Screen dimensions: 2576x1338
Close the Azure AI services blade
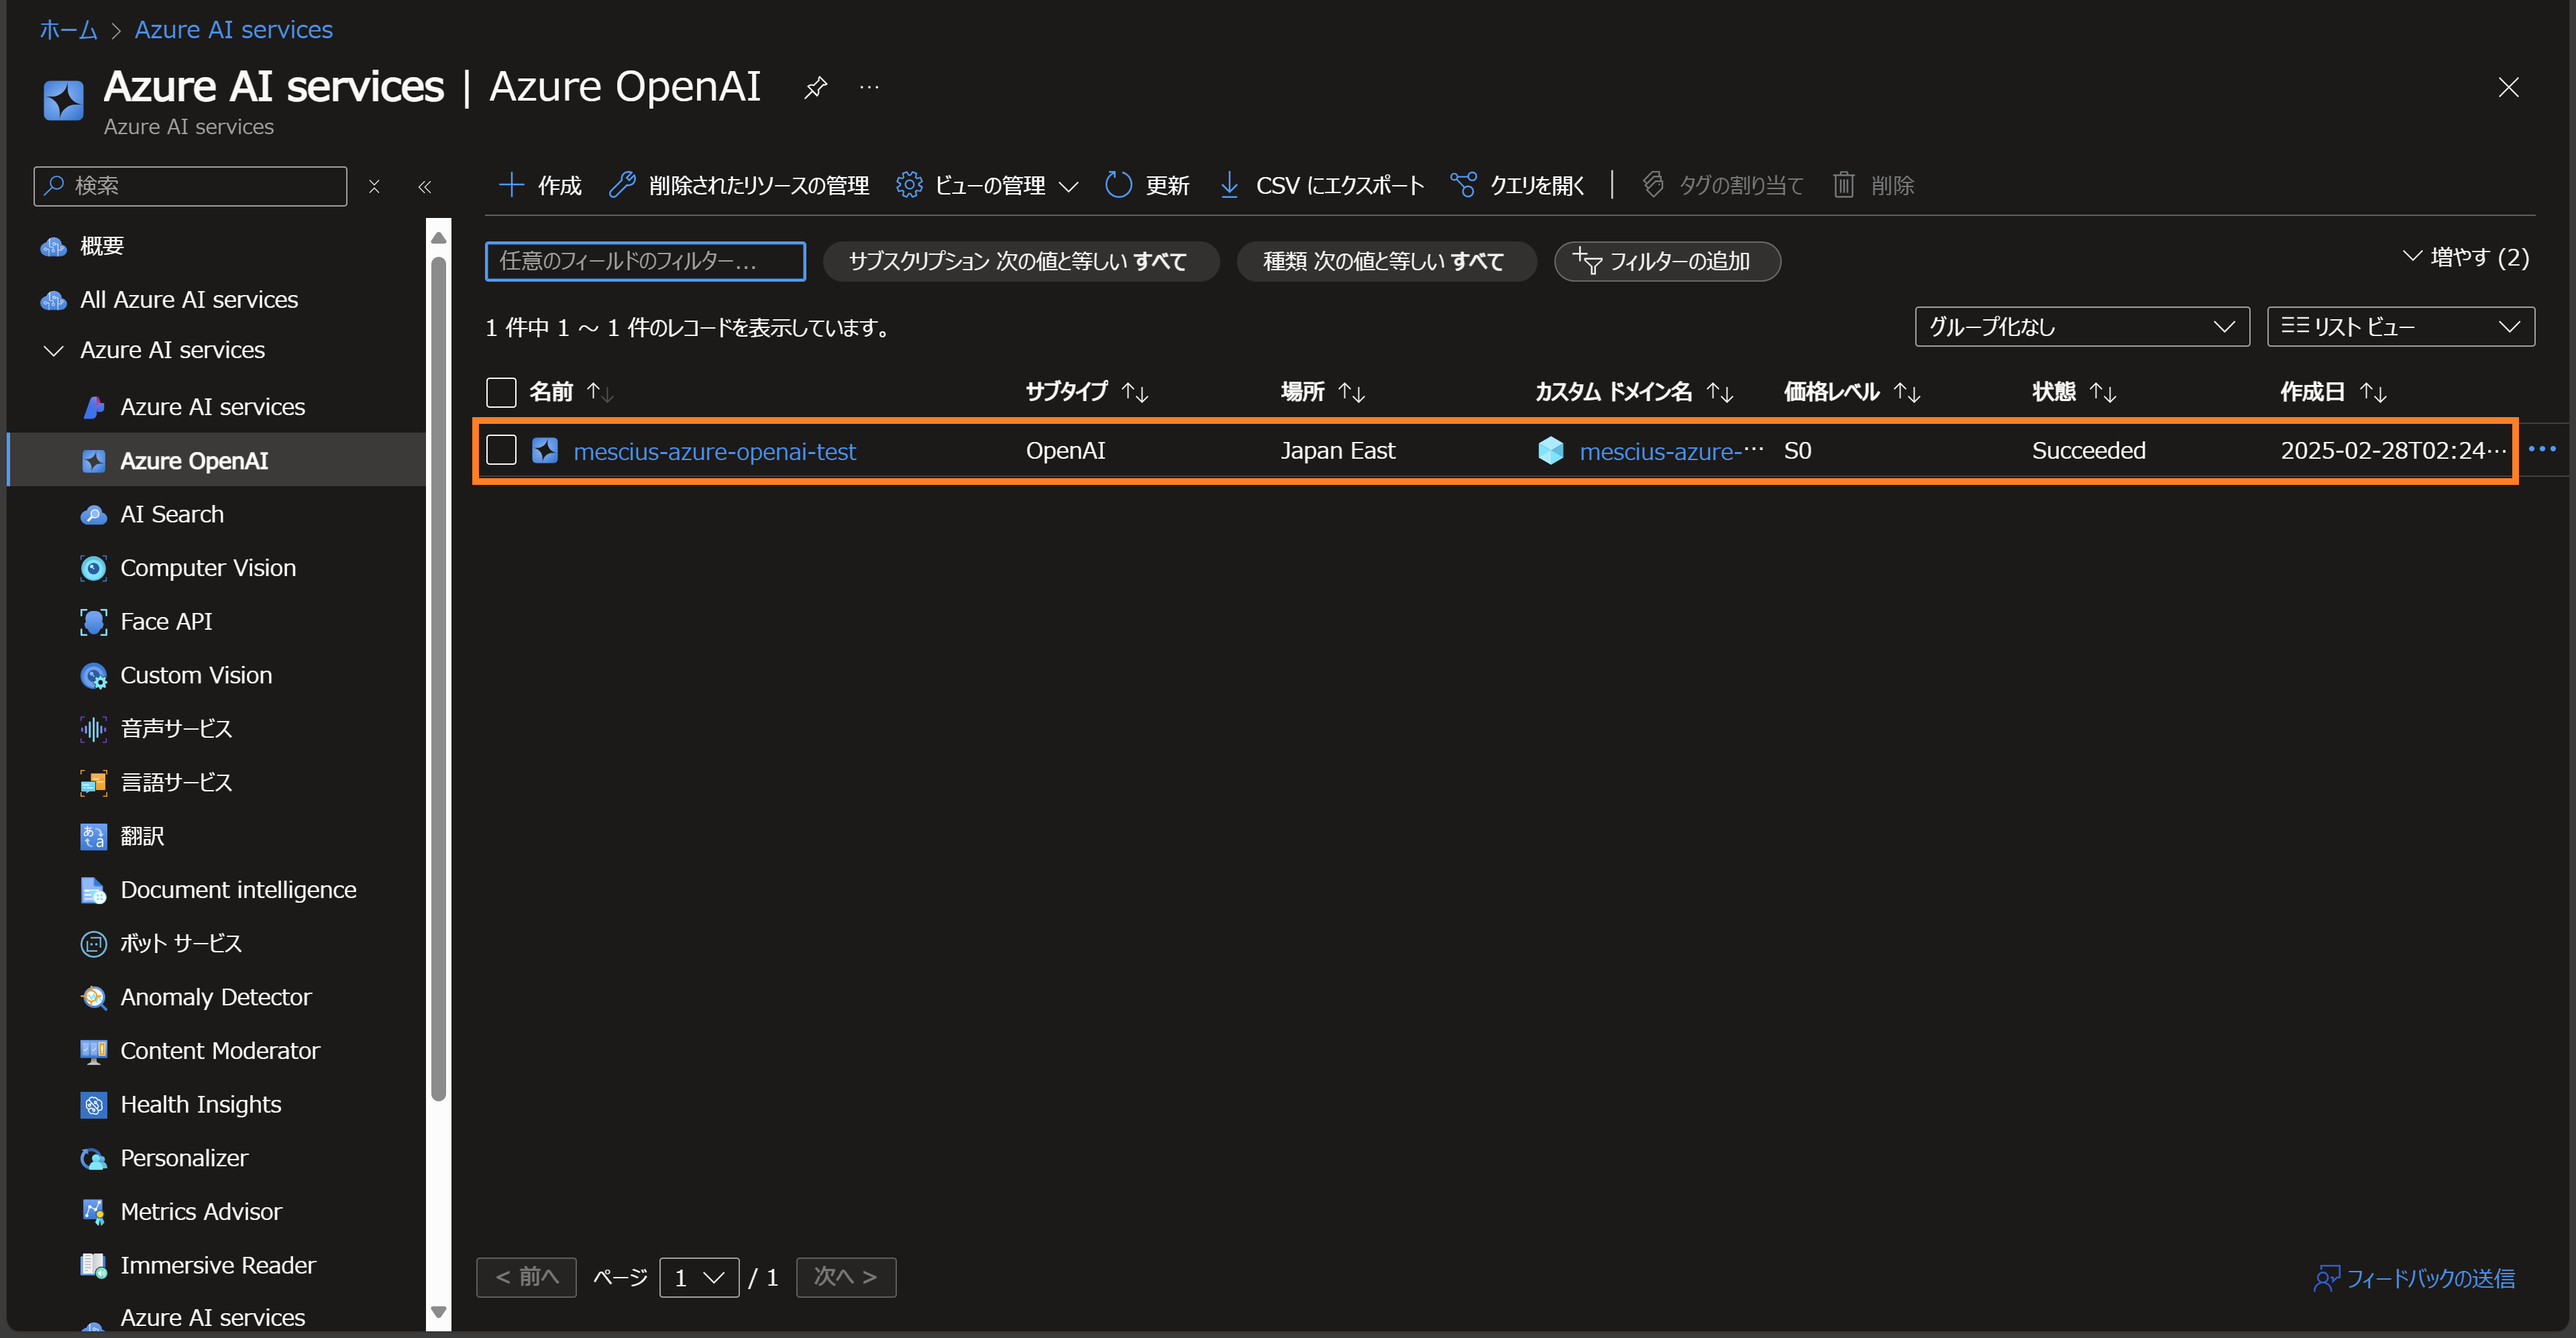tap(2508, 88)
